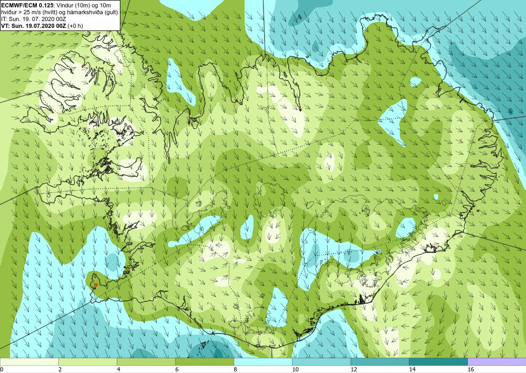Click the 14–16 m/s dark teal legend swatch
This screenshot has width=526, height=373.
click(438, 362)
